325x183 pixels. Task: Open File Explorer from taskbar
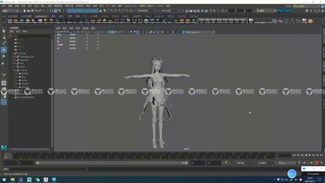point(12,179)
